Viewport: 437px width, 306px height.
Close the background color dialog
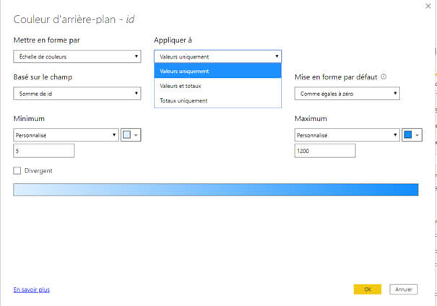click(x=428, y=6)
